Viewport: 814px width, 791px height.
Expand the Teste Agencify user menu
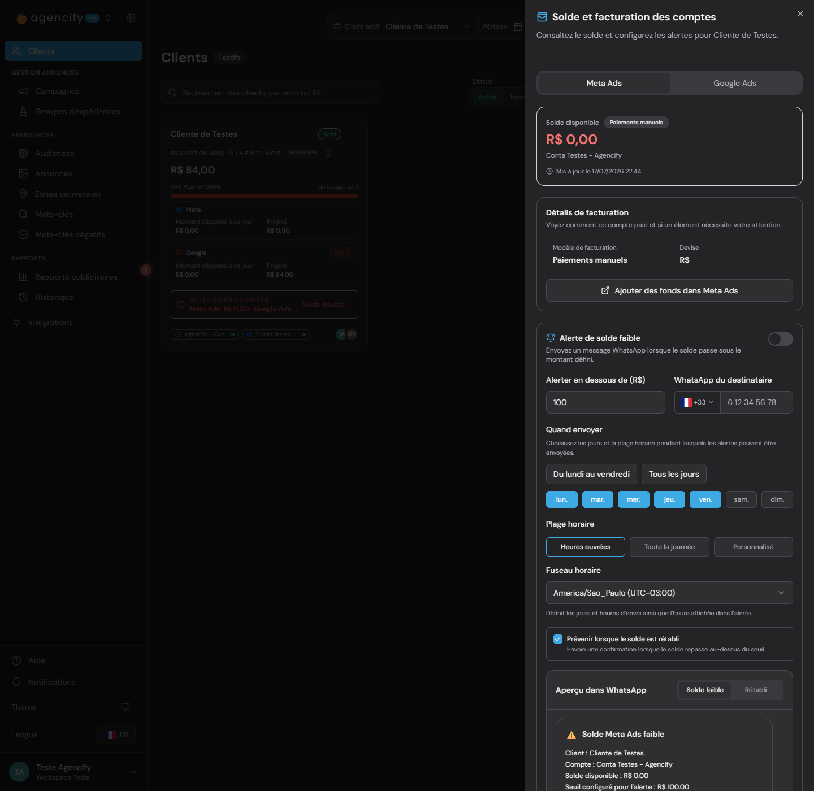tap(133, 772)
